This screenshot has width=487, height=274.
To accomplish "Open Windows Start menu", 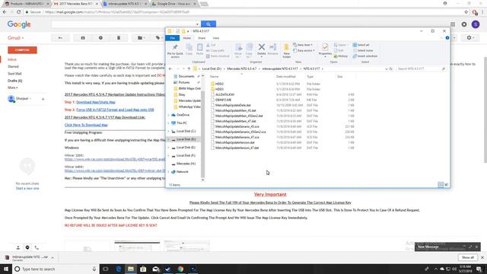I will coord(6,269).
